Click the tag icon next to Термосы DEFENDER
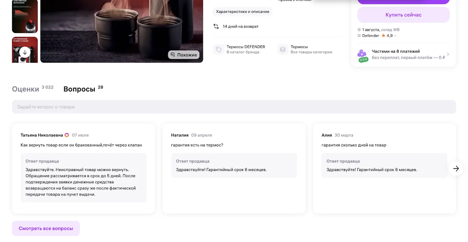 219,49
